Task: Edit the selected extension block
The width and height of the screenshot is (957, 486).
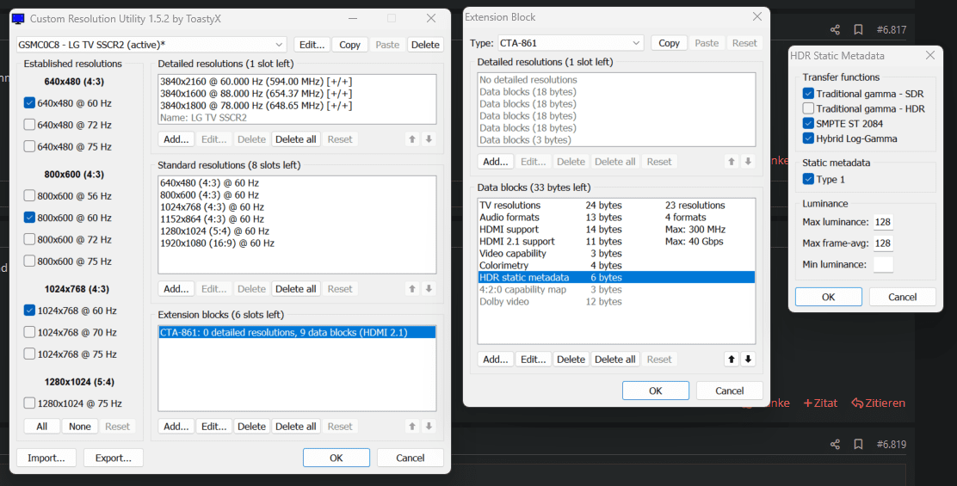Action: (x=213, y=427)
